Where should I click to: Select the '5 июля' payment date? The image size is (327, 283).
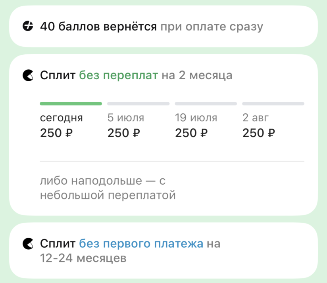click(126, 118)
